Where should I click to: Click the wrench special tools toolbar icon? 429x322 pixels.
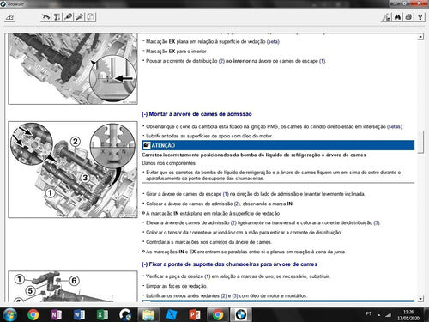pyautogui.click(x=79, y=17)
